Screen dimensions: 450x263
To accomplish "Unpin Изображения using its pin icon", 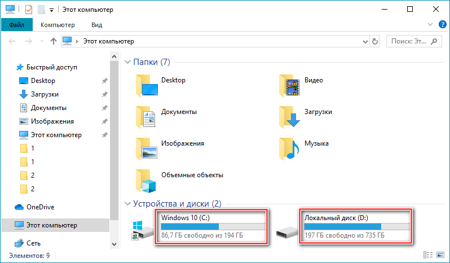I will point(104,121).
